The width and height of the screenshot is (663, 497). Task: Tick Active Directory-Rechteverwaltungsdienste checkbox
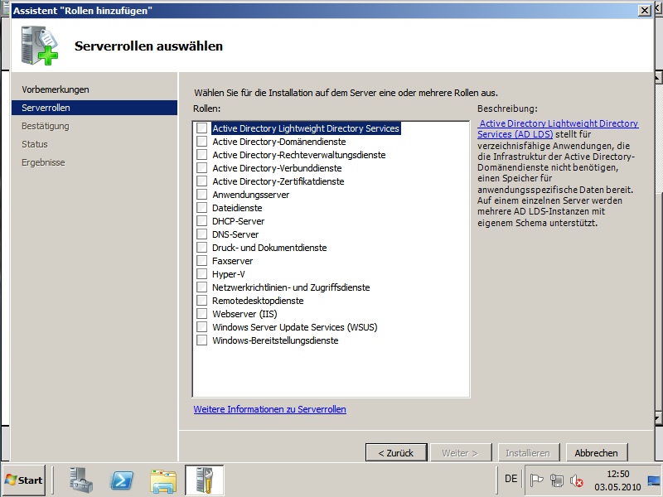201,155
